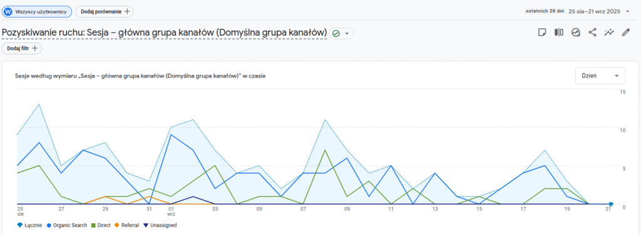641x235 pixels.
Task: Click the pencil edit report icon
Action: [626, 32]
